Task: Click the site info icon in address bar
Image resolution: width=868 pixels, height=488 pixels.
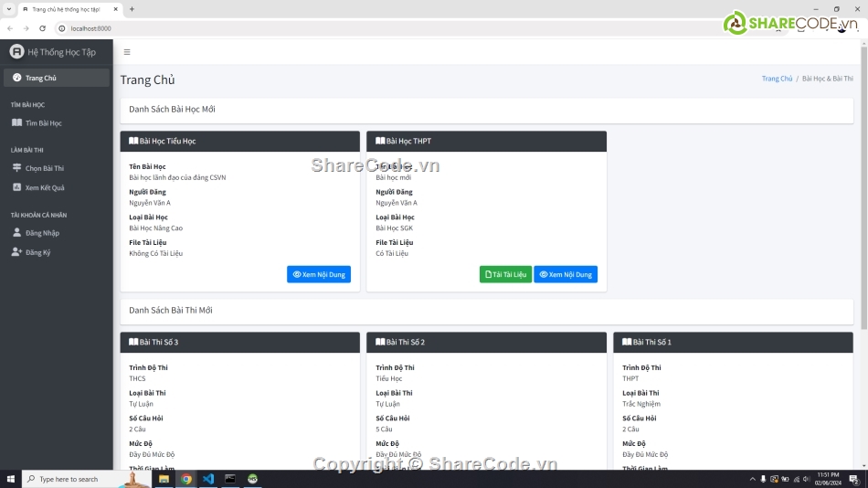Action: pyautogui.click(x=62, y=28)
